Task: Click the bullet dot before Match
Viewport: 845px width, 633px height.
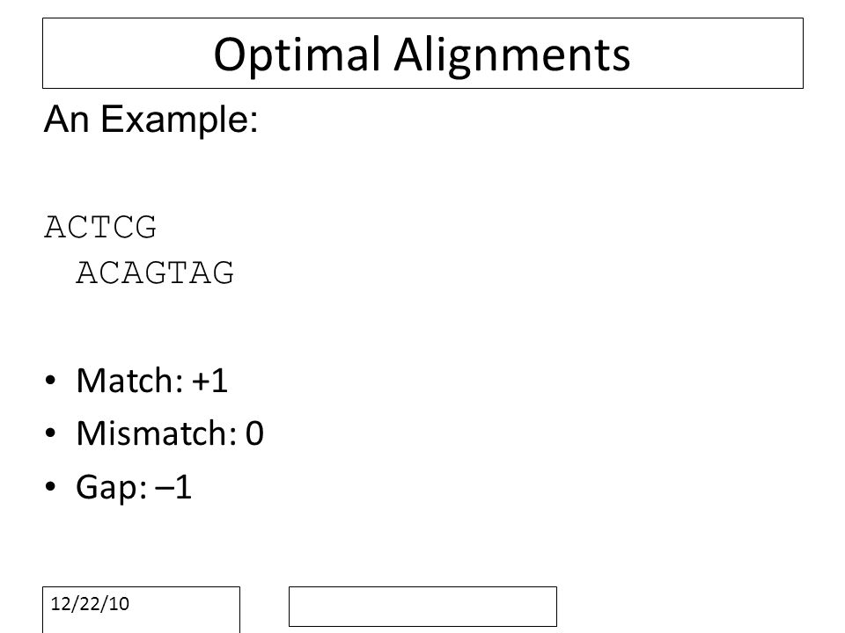Action: (x=51, y=381)
